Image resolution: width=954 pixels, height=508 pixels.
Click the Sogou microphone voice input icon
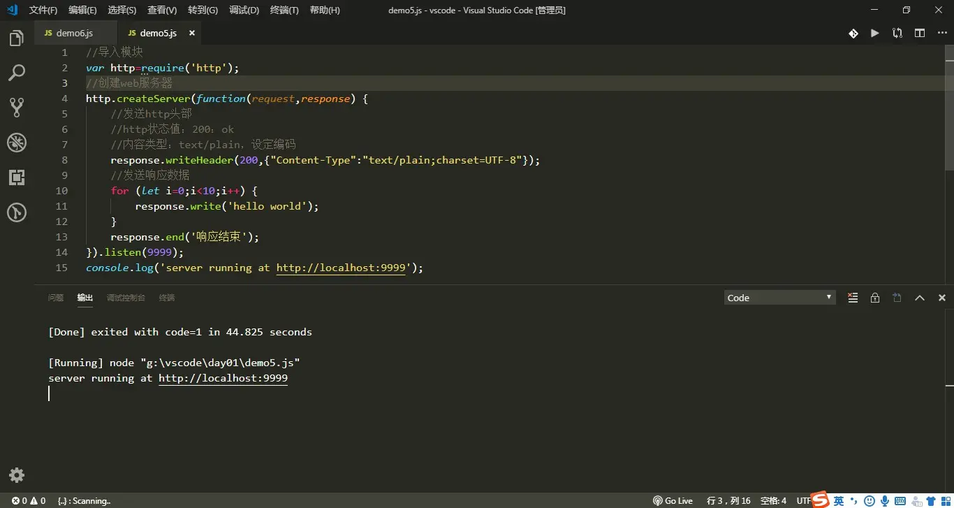pyautogui.click(x=885, y=500)
